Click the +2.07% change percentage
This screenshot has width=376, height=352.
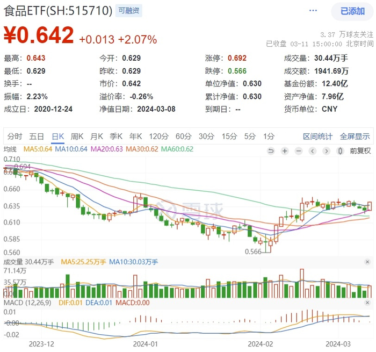click(x=138, y=40)
